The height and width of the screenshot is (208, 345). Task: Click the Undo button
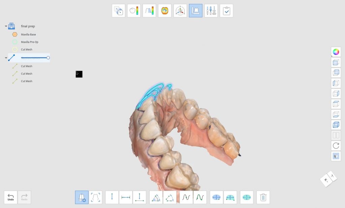(10, 198)
